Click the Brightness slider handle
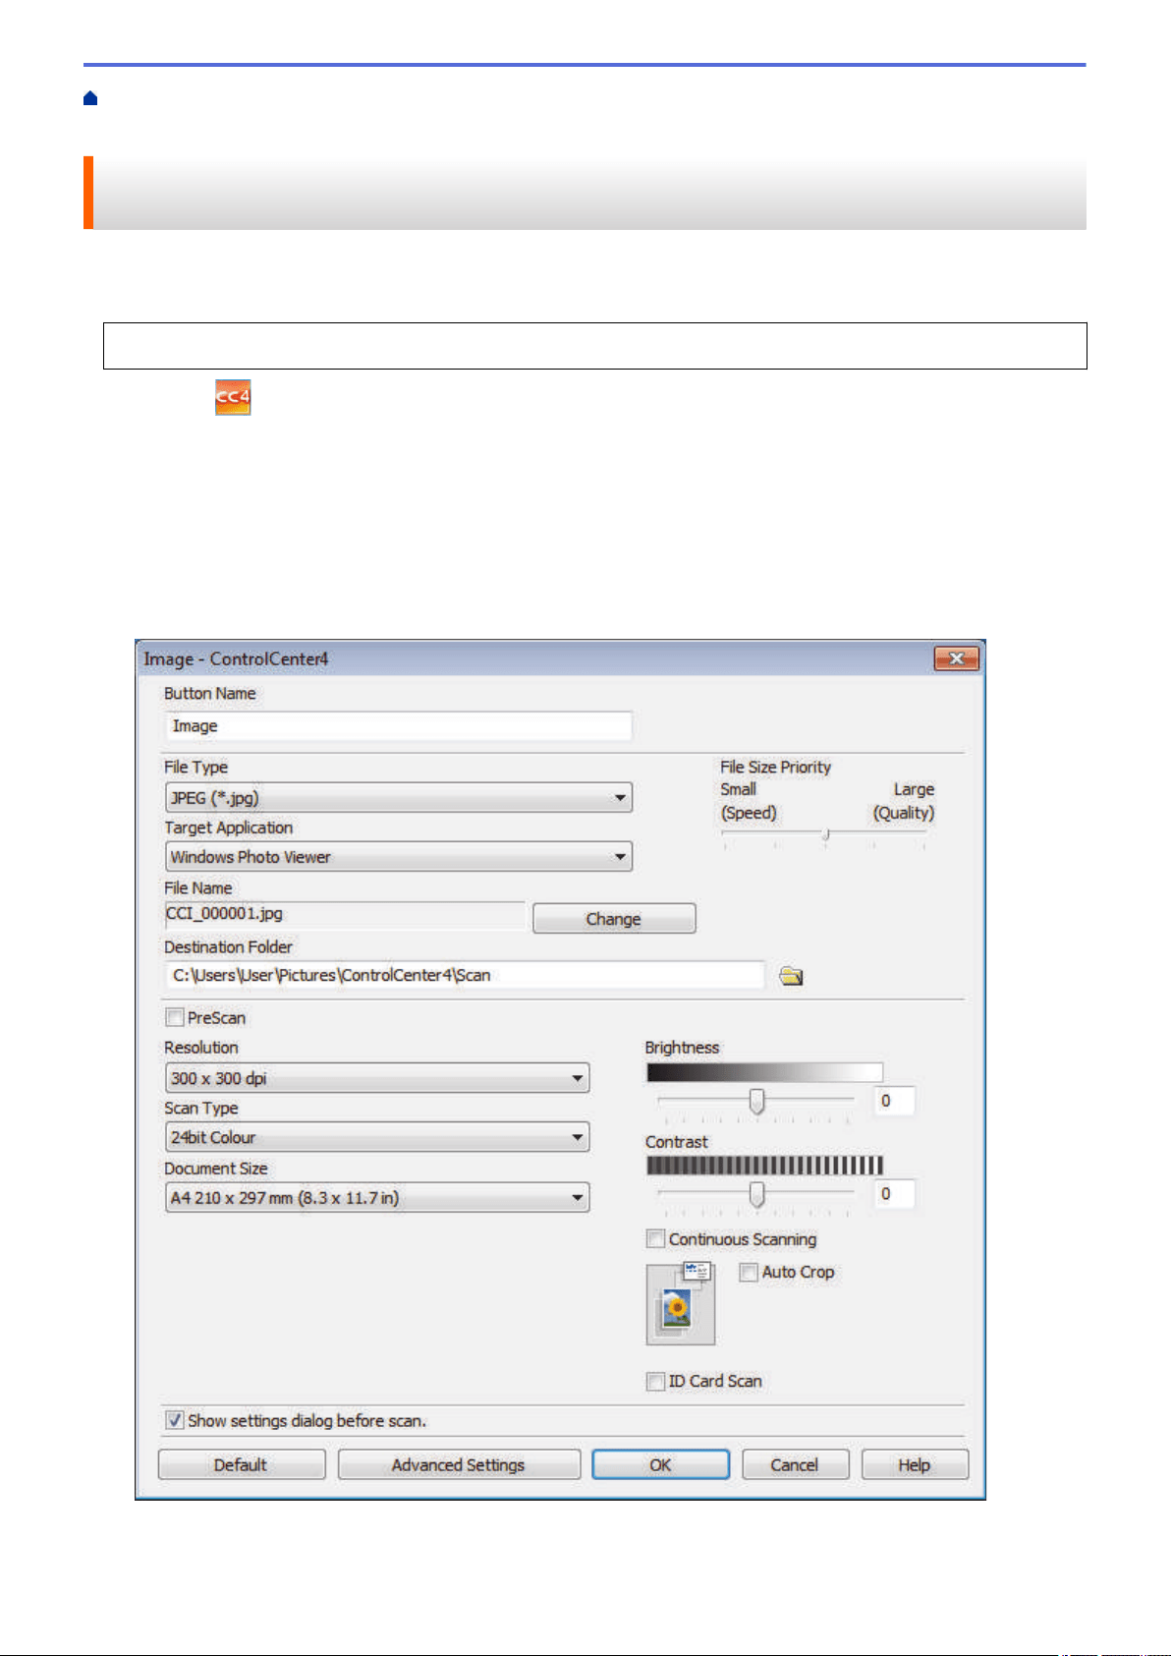Viewport: 1171px width, 1656px height. pos(756,1101)
